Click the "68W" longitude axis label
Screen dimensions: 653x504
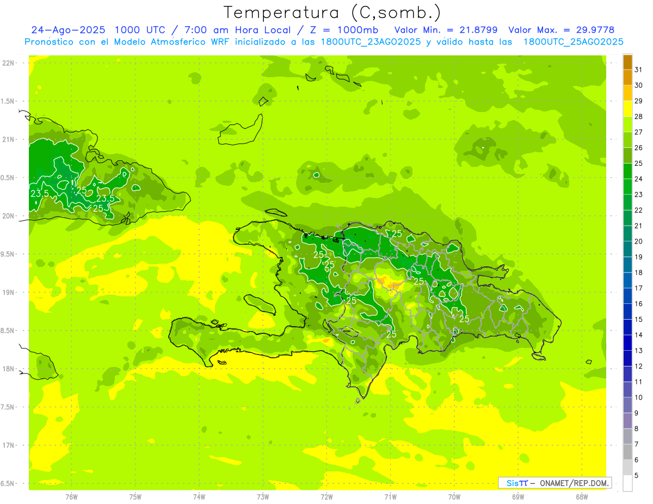click(x=582, y=496)
